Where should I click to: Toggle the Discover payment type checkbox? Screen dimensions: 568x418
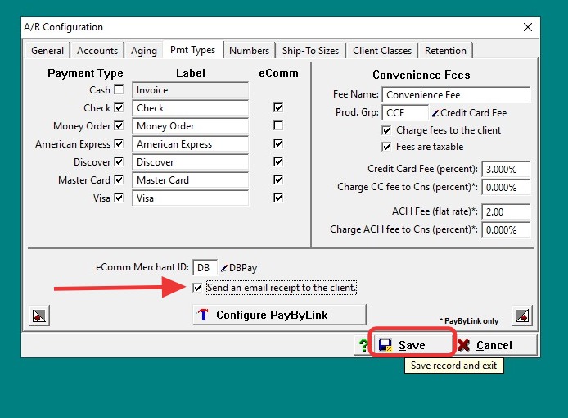pyautogui.click(x=119, y=161)
